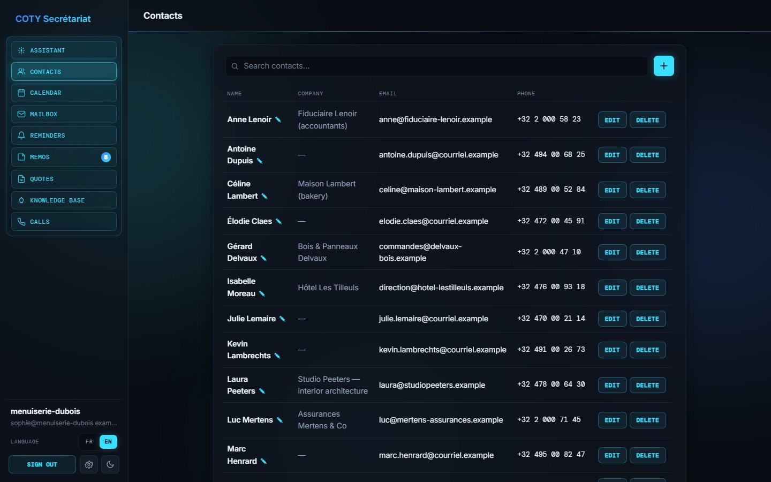Delete the Luc Mertens contact
Viewport: 771px width, 482px height.
click(647, 420)
